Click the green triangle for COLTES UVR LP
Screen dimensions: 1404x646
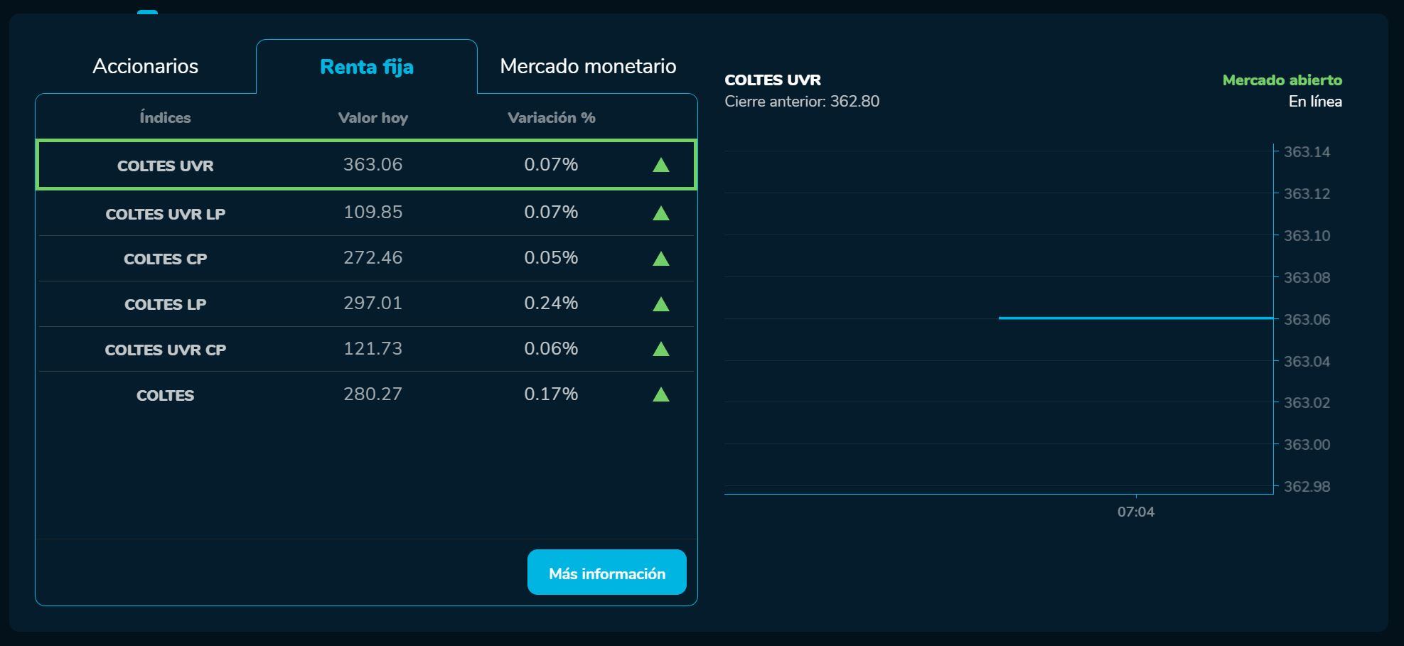pyautogui.click(x=660, y=211)
